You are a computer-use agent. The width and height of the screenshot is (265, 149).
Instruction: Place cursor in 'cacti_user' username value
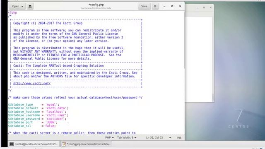click(x=56, y=115)
